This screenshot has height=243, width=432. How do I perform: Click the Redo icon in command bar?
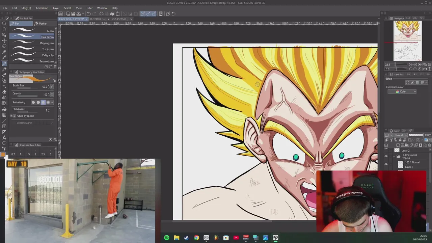pyautogui.click(x=94, y=14)
